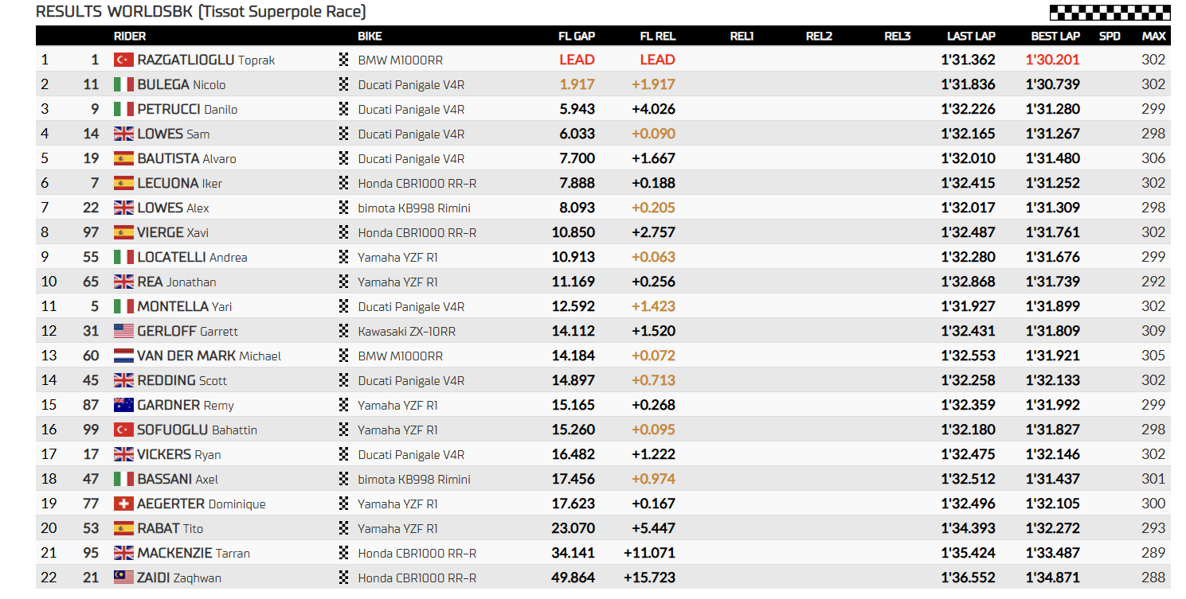Click checkered flag icon in Bassani row
The height and width of the screenshot is (599, 1186).
tap(344, 479)
